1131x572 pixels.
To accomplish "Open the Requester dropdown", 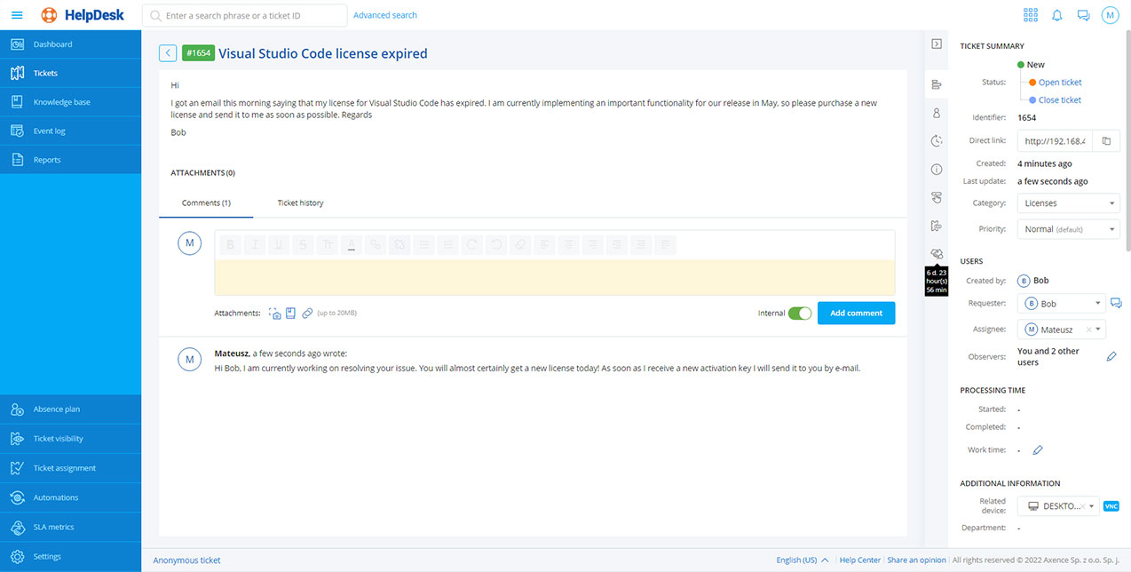I will (1062, 304).
